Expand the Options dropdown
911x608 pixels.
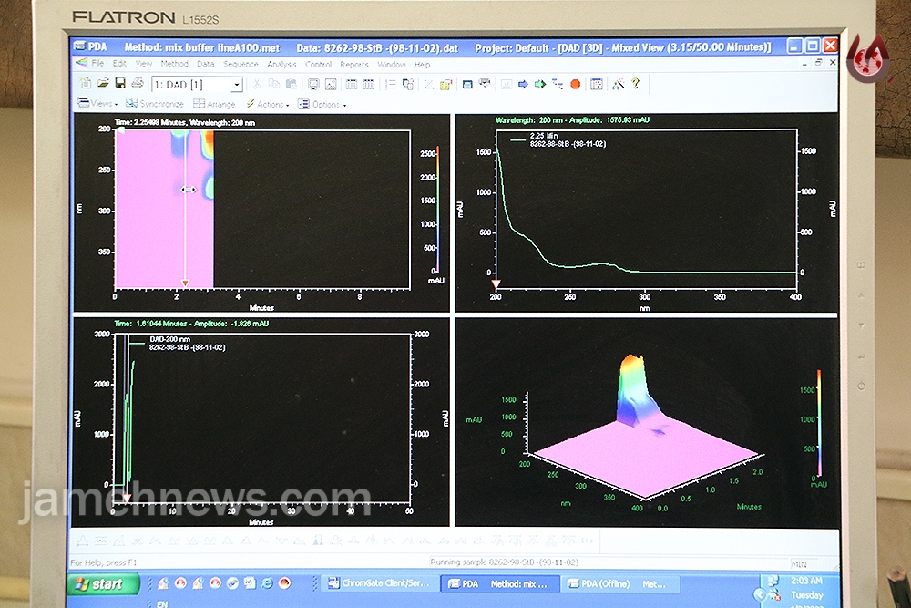tap(322, 105)
